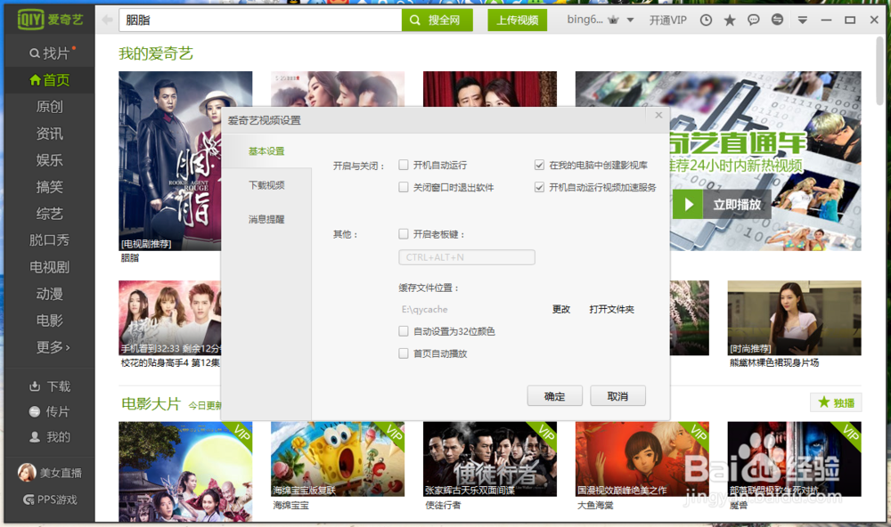Click the 独播 star button
The image size is (891, 527).
836,402
